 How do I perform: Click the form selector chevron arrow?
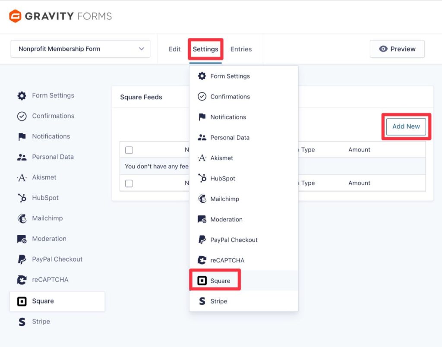click(x=142, y=49)
